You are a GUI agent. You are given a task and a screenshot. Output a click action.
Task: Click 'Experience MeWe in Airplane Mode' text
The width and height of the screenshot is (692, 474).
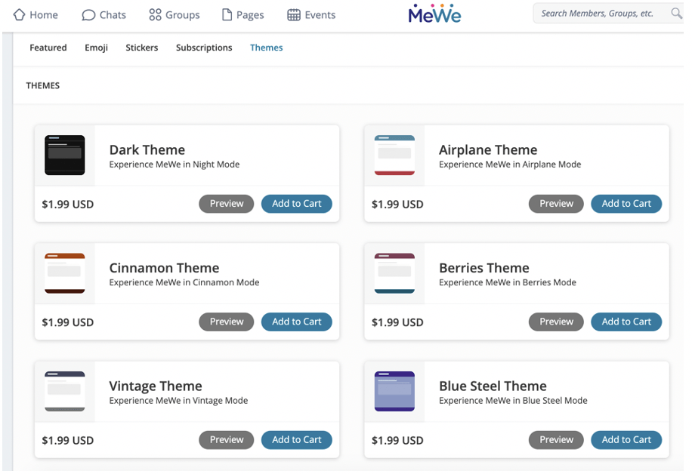click(x=510, y=165)
